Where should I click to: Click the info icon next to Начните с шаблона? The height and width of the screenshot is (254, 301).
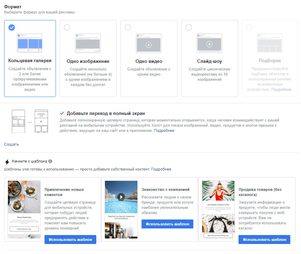[50, 161]
